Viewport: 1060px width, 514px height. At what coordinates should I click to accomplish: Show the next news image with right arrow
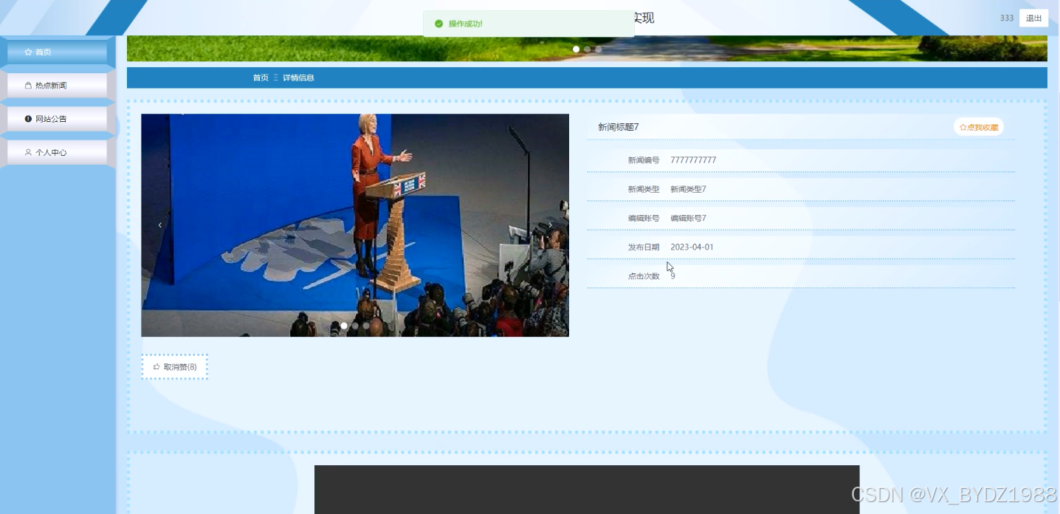pos(550,225)
